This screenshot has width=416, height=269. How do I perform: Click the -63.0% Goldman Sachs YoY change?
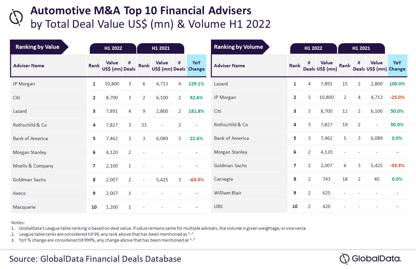tap(196, 180)
